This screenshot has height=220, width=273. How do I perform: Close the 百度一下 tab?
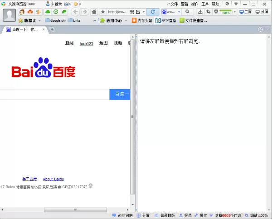point(44,29)
